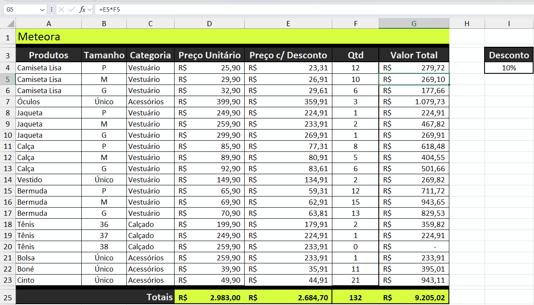Viewport: 534px width, 305px height.
Task: Select the Valor Total 943,65 cell
Action: coord(414,202)
